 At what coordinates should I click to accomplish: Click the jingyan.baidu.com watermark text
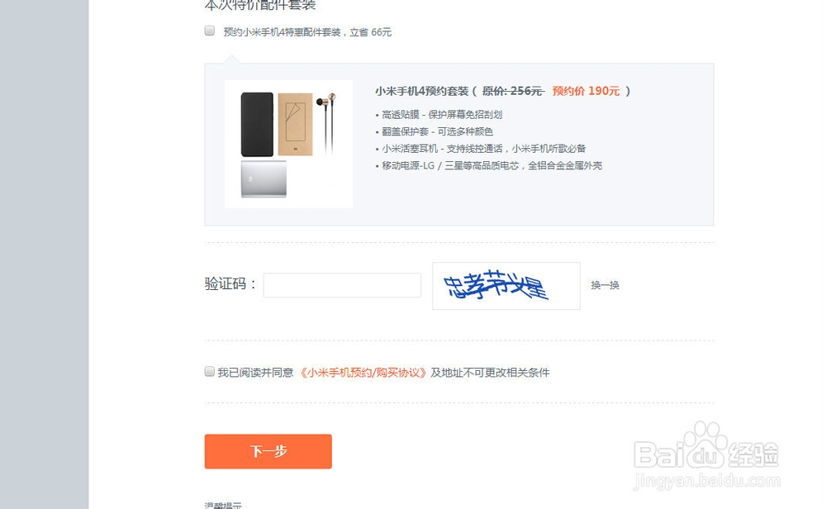[706, 481]
